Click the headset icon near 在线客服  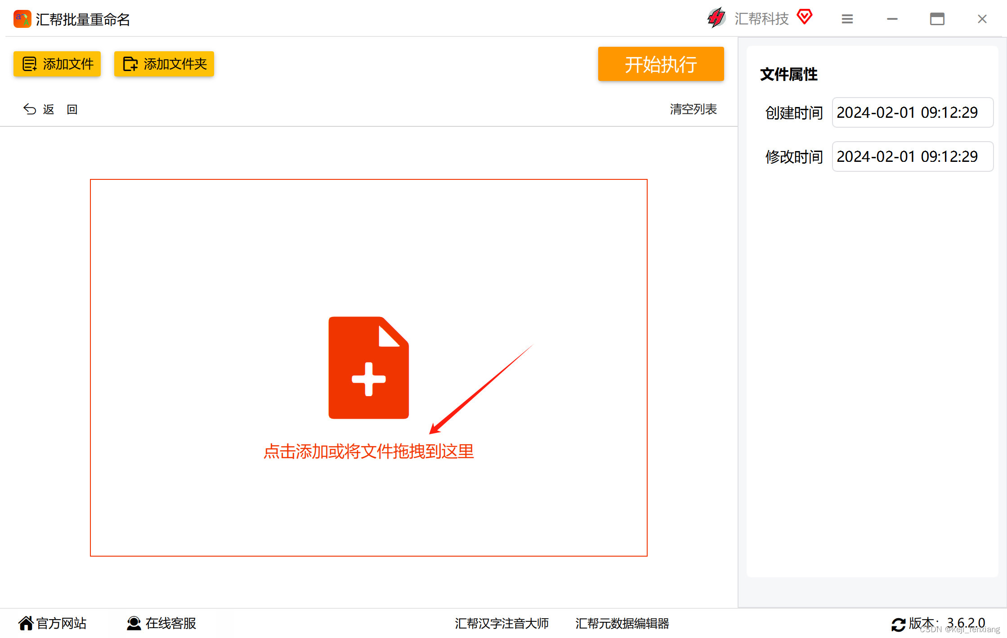134,624
